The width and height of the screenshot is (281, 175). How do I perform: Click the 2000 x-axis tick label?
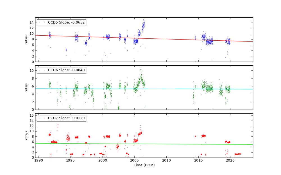[103, 160]
